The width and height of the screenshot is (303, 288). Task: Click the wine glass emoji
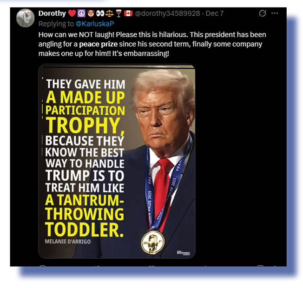click(119, 13)
